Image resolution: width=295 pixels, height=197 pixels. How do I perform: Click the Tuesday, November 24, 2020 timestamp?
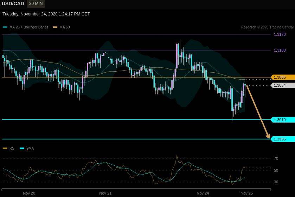(46, 14)
